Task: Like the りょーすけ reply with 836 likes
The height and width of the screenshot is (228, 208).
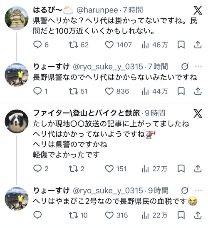Action: [x=109, y=91]
